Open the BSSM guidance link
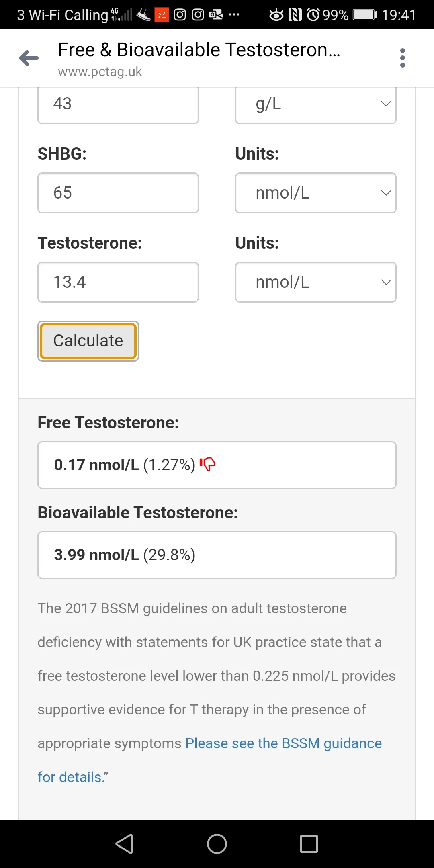The height and width of the screenshot is (868, 434). click(x=210, y=760)
